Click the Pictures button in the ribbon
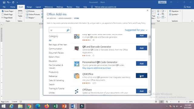The height and width of the screenshot is (109, 194). [30, 11]
